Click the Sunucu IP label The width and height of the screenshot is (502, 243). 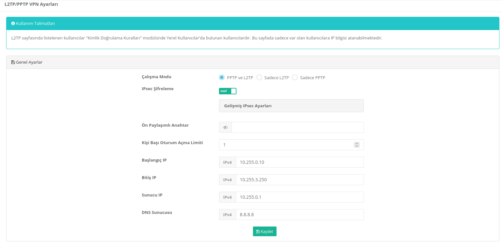[152, 195]
